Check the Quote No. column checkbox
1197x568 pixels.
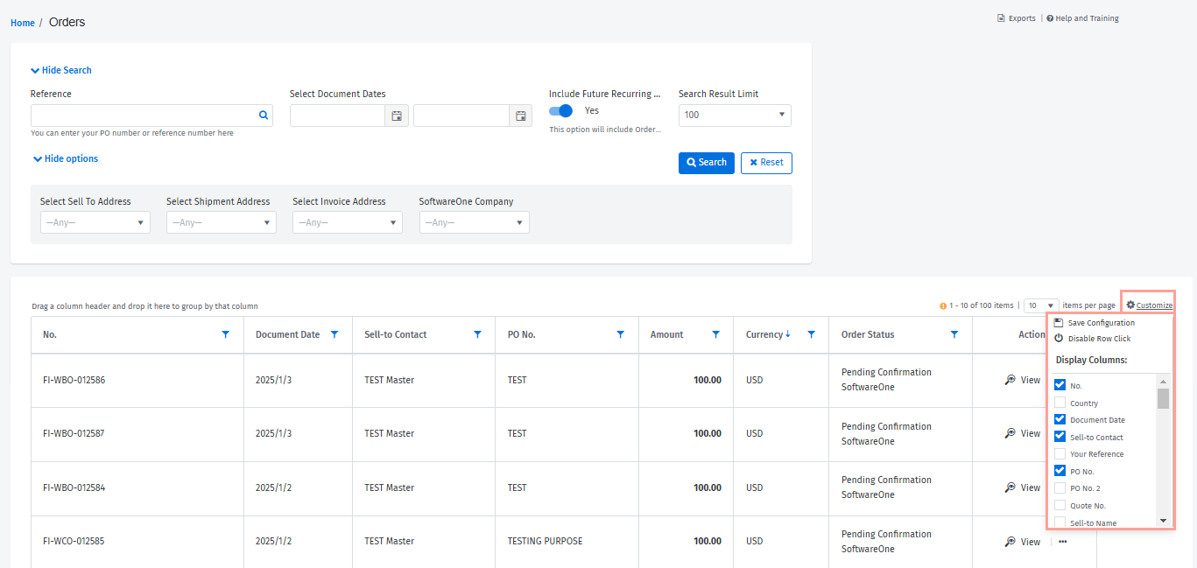click(1060, 505)
